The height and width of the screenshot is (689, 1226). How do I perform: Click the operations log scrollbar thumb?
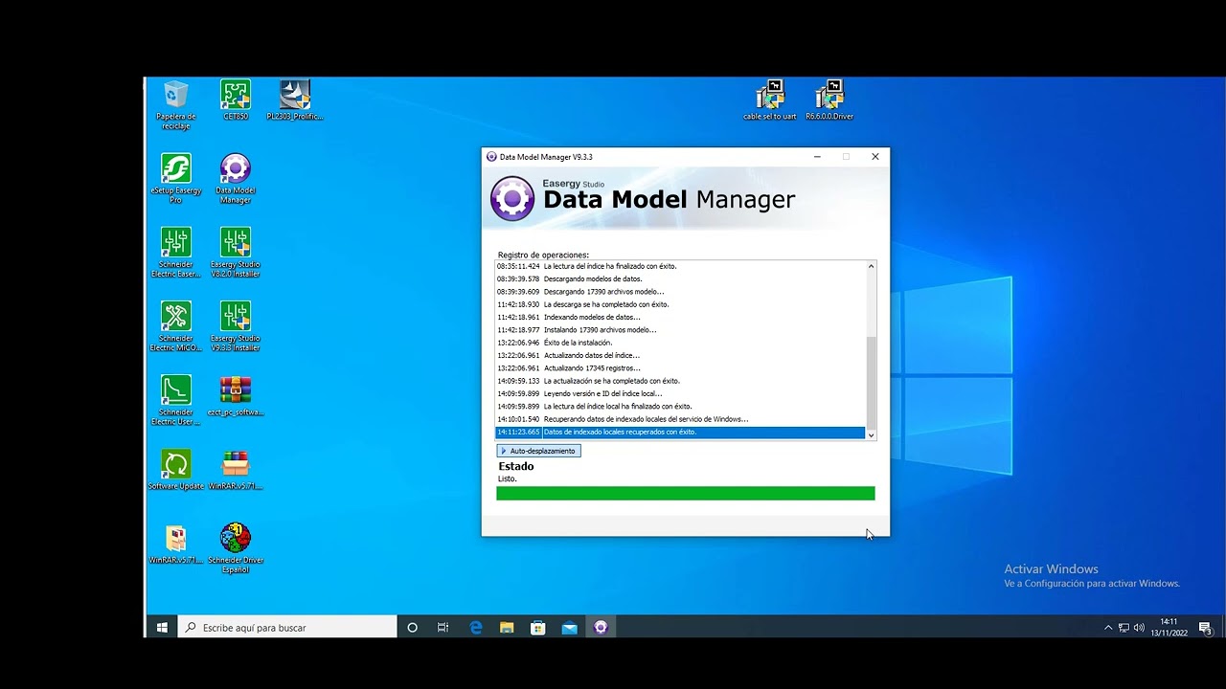point(871,382)
